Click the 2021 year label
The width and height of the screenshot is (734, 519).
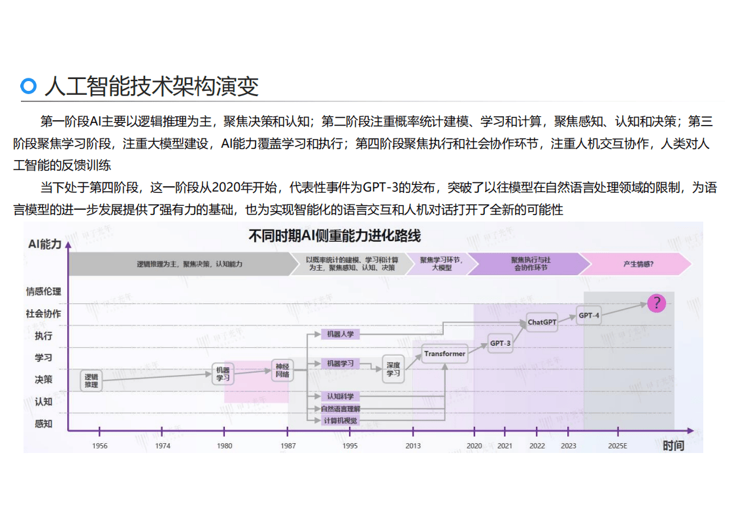(505, 446)
